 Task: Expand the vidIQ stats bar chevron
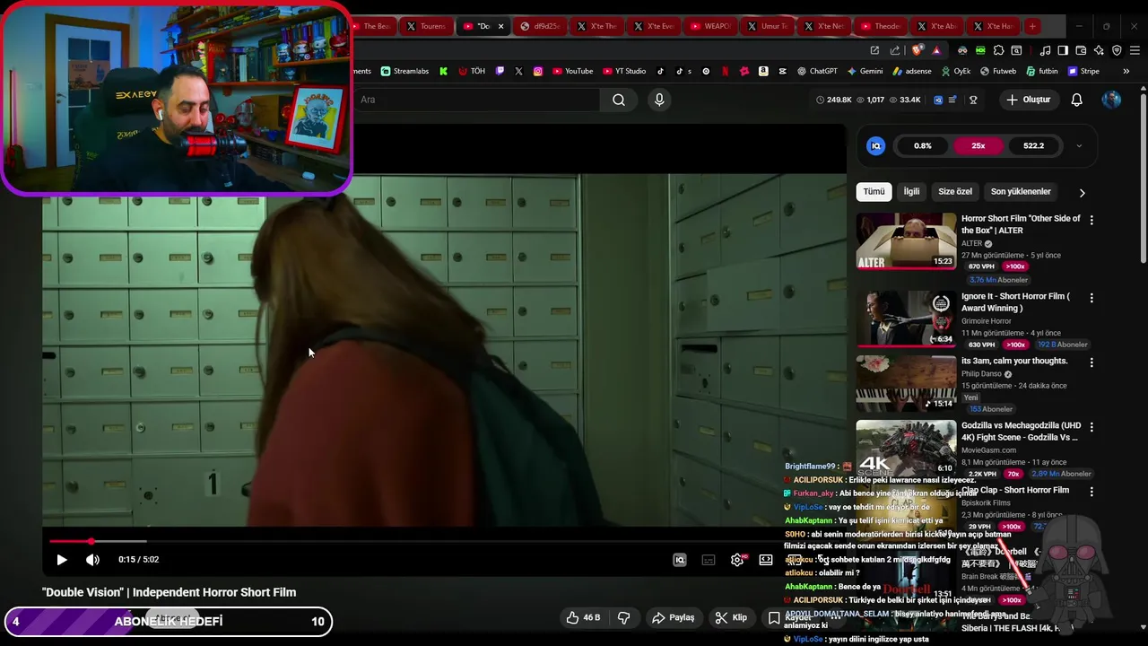(1079, 145)
